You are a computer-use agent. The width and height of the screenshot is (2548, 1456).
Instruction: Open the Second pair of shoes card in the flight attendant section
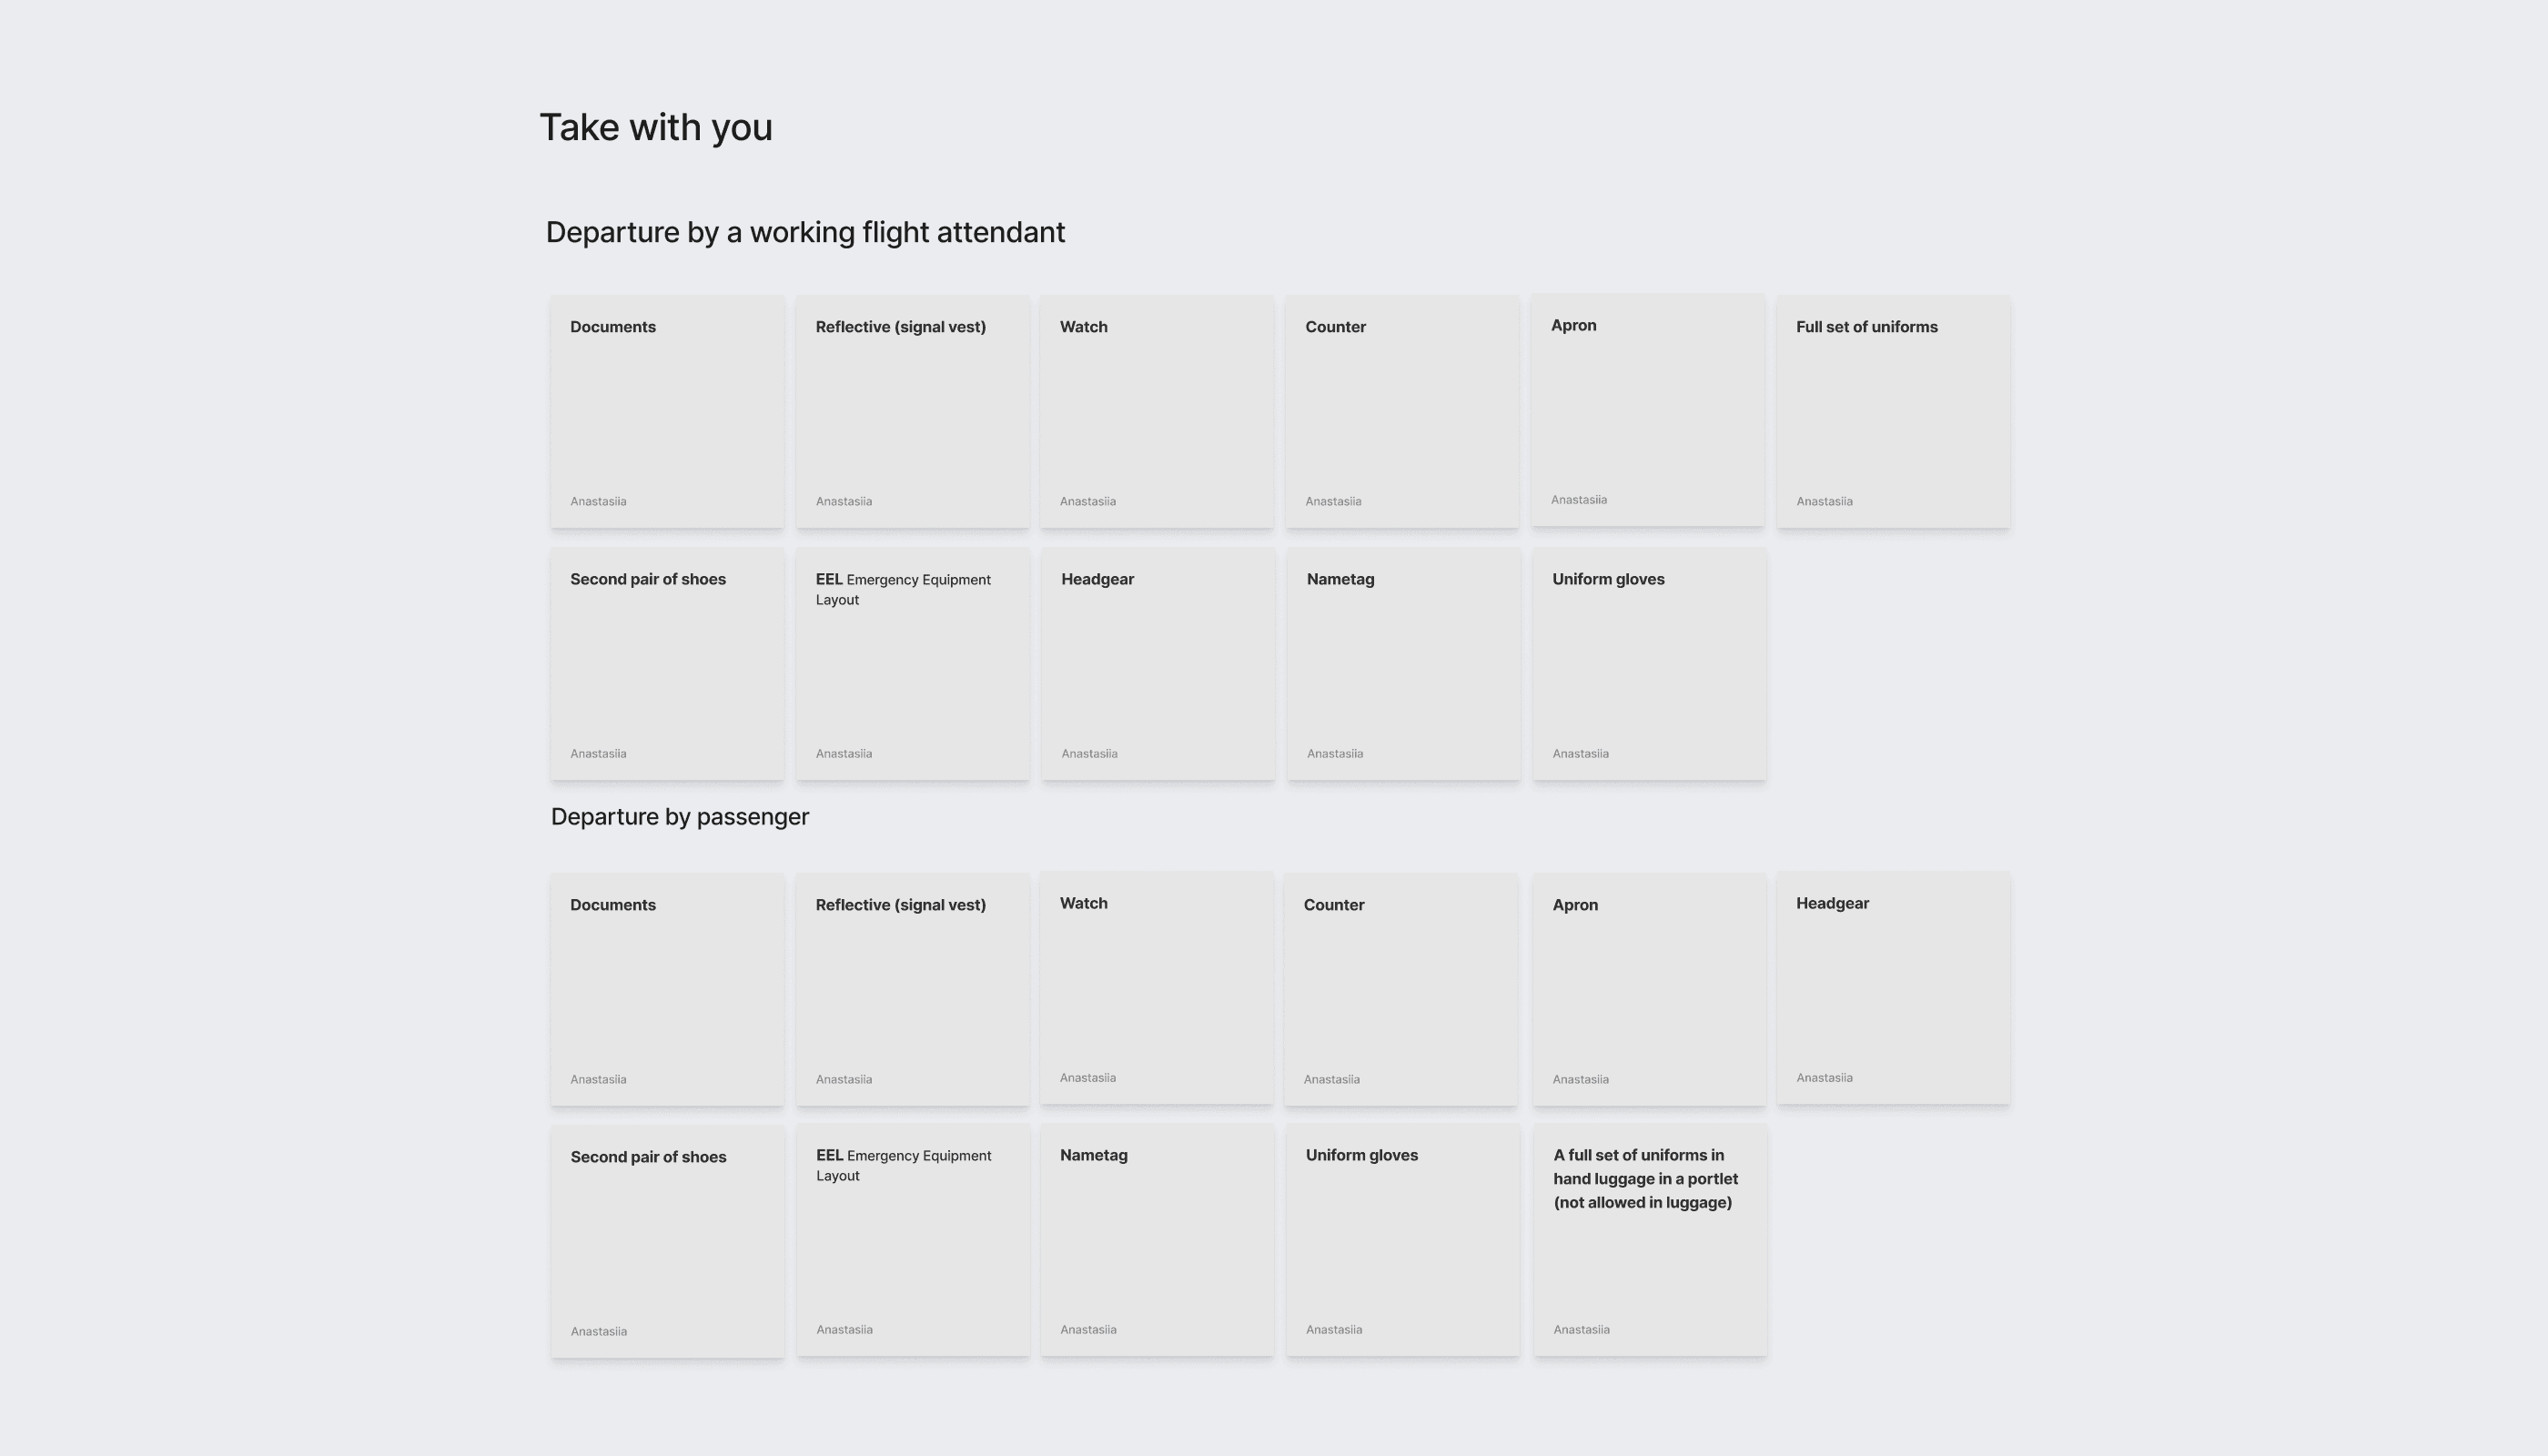[x=667, y=663]
